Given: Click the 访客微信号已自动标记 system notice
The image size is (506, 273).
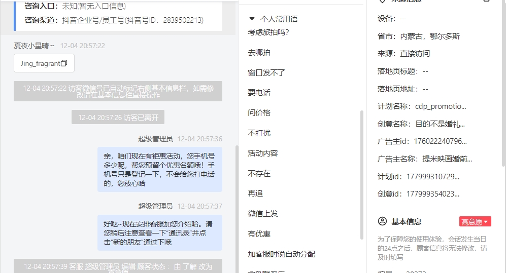Looking at the screenshot, I should [x=118, y=92].
